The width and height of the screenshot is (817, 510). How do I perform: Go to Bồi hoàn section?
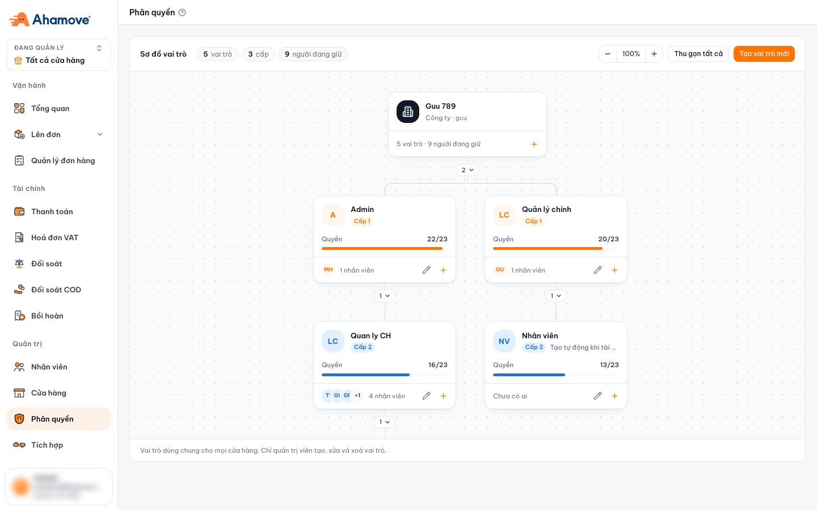[x=58, y=316]
